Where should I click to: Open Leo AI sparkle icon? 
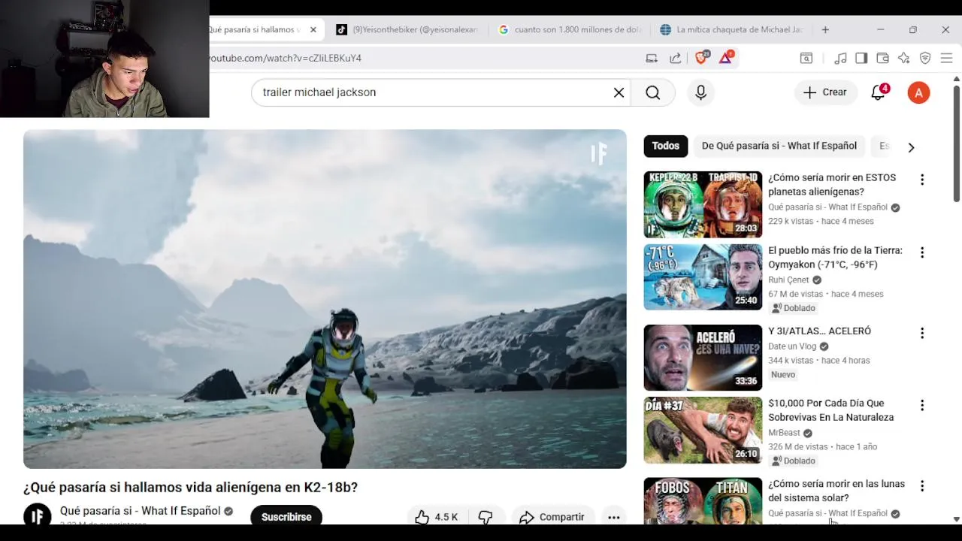click(x=903, y=58)
